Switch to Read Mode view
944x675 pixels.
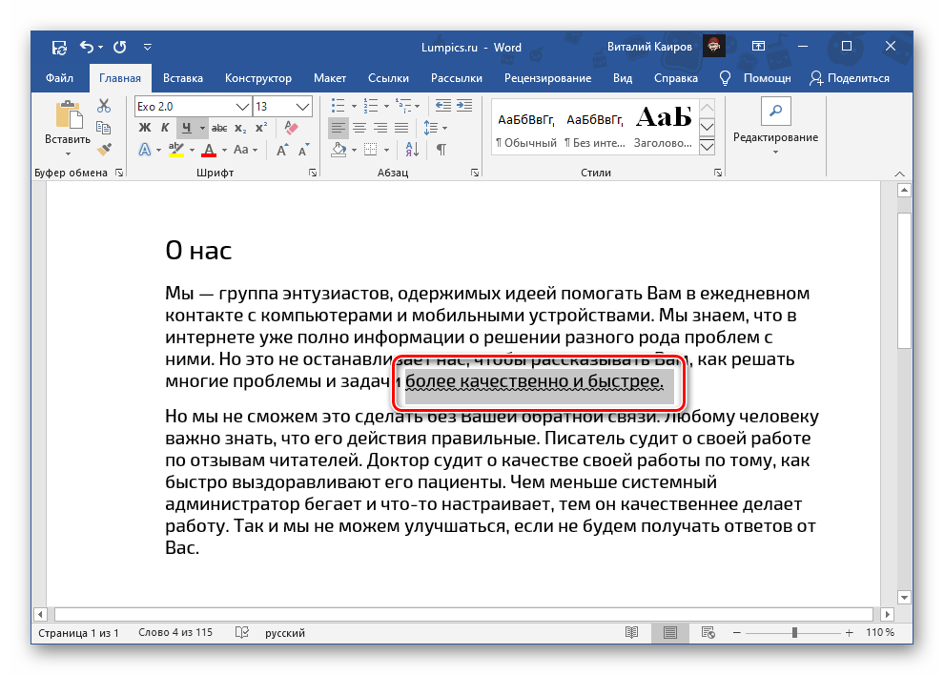point(631,632)
